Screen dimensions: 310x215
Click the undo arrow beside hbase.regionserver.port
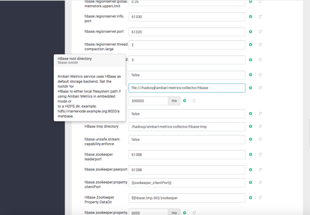[x=260, y=32]
